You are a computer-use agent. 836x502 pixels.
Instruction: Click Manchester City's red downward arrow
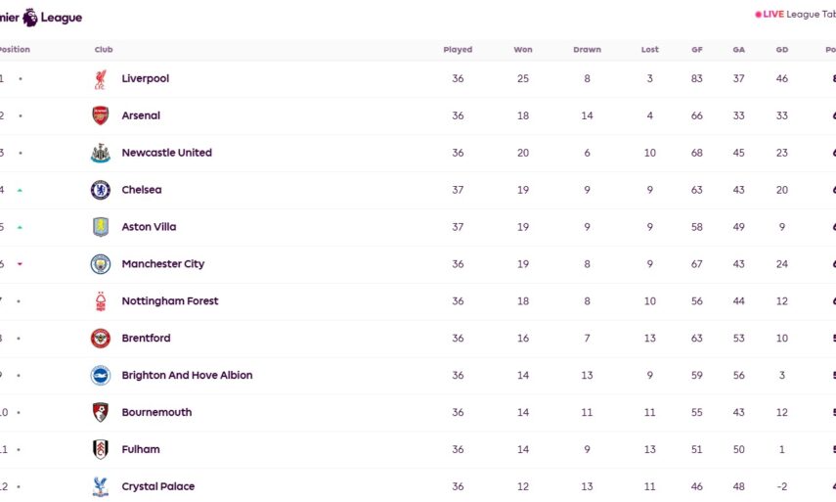tap(20, 264)
